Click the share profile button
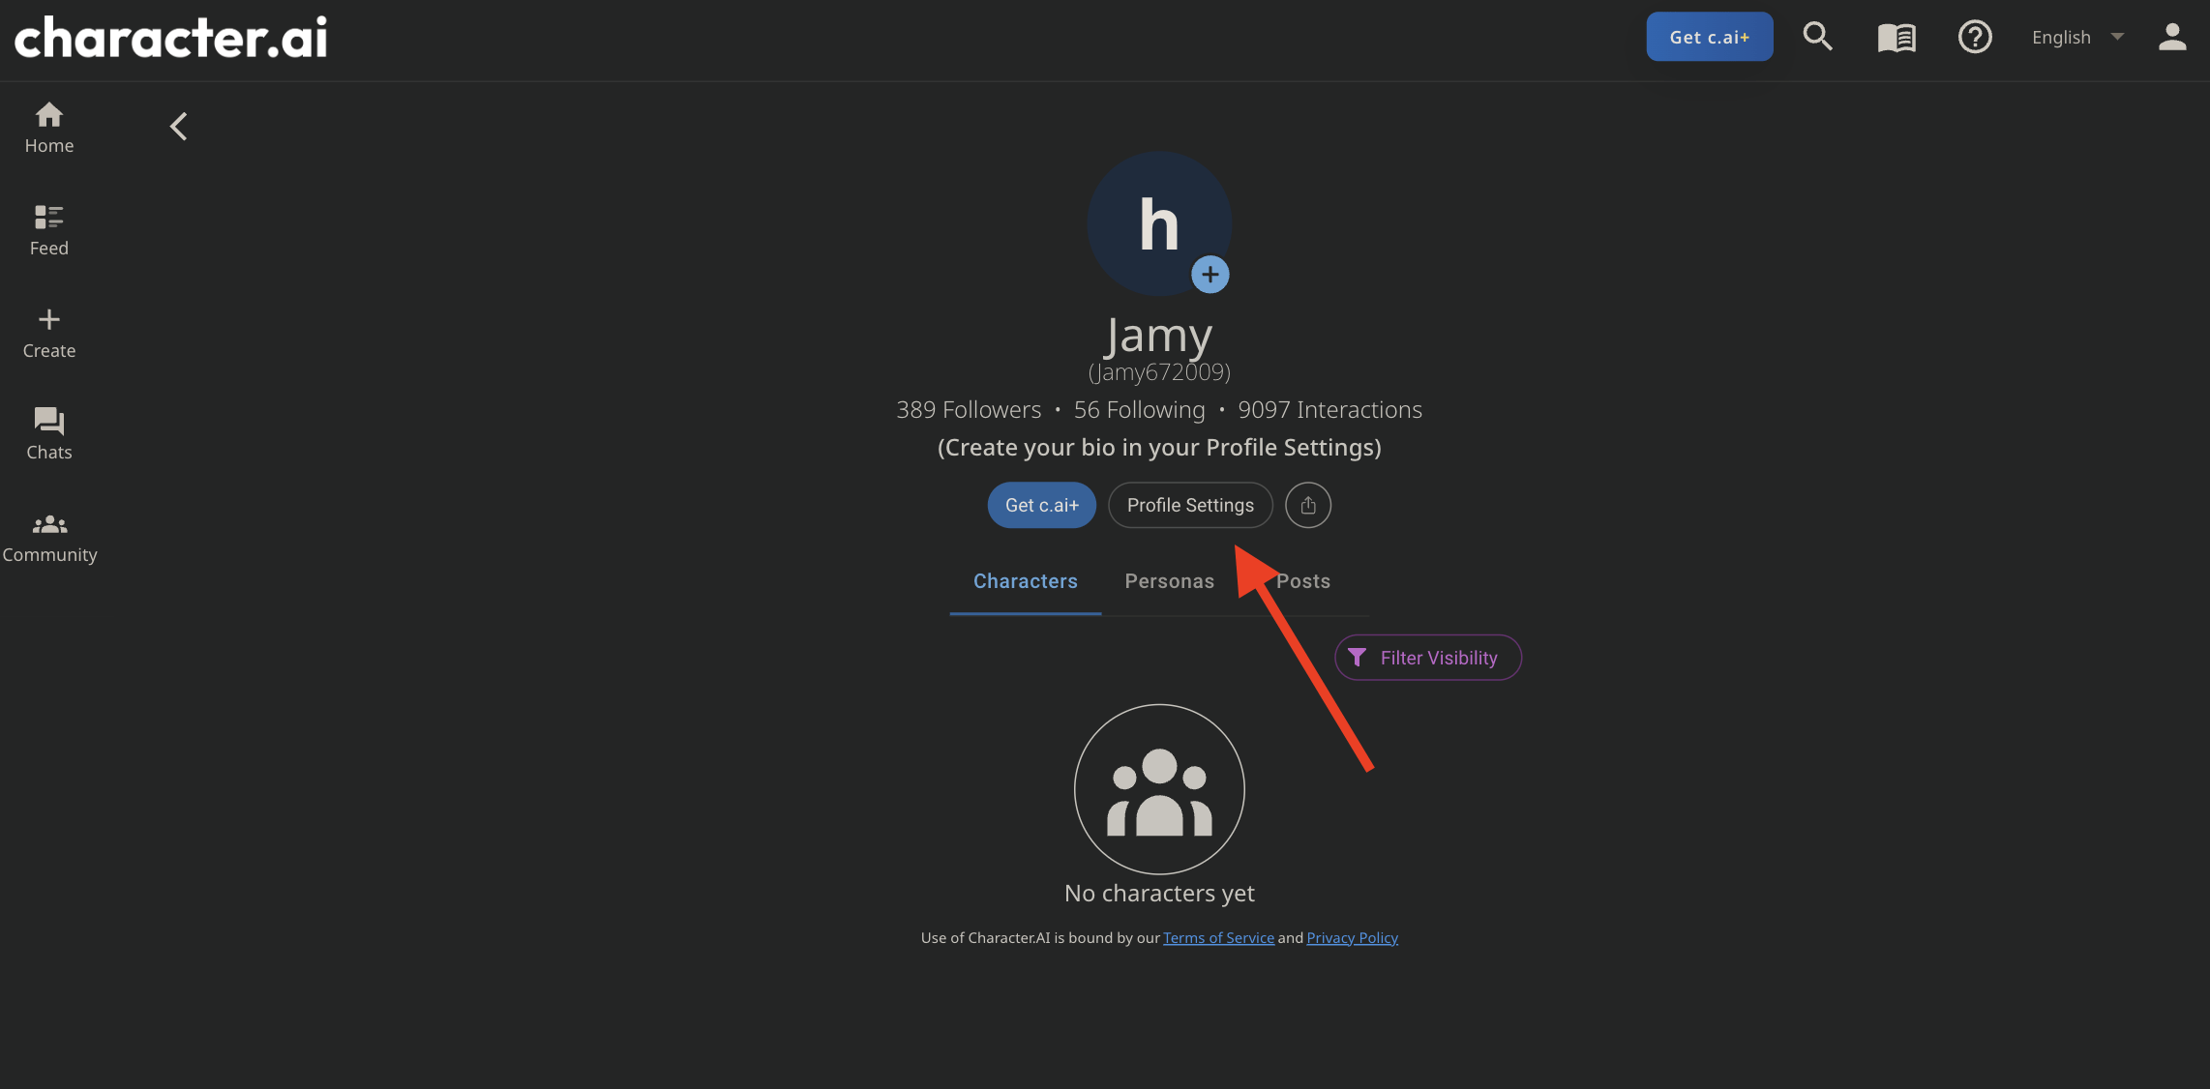 pos(1306,504)
